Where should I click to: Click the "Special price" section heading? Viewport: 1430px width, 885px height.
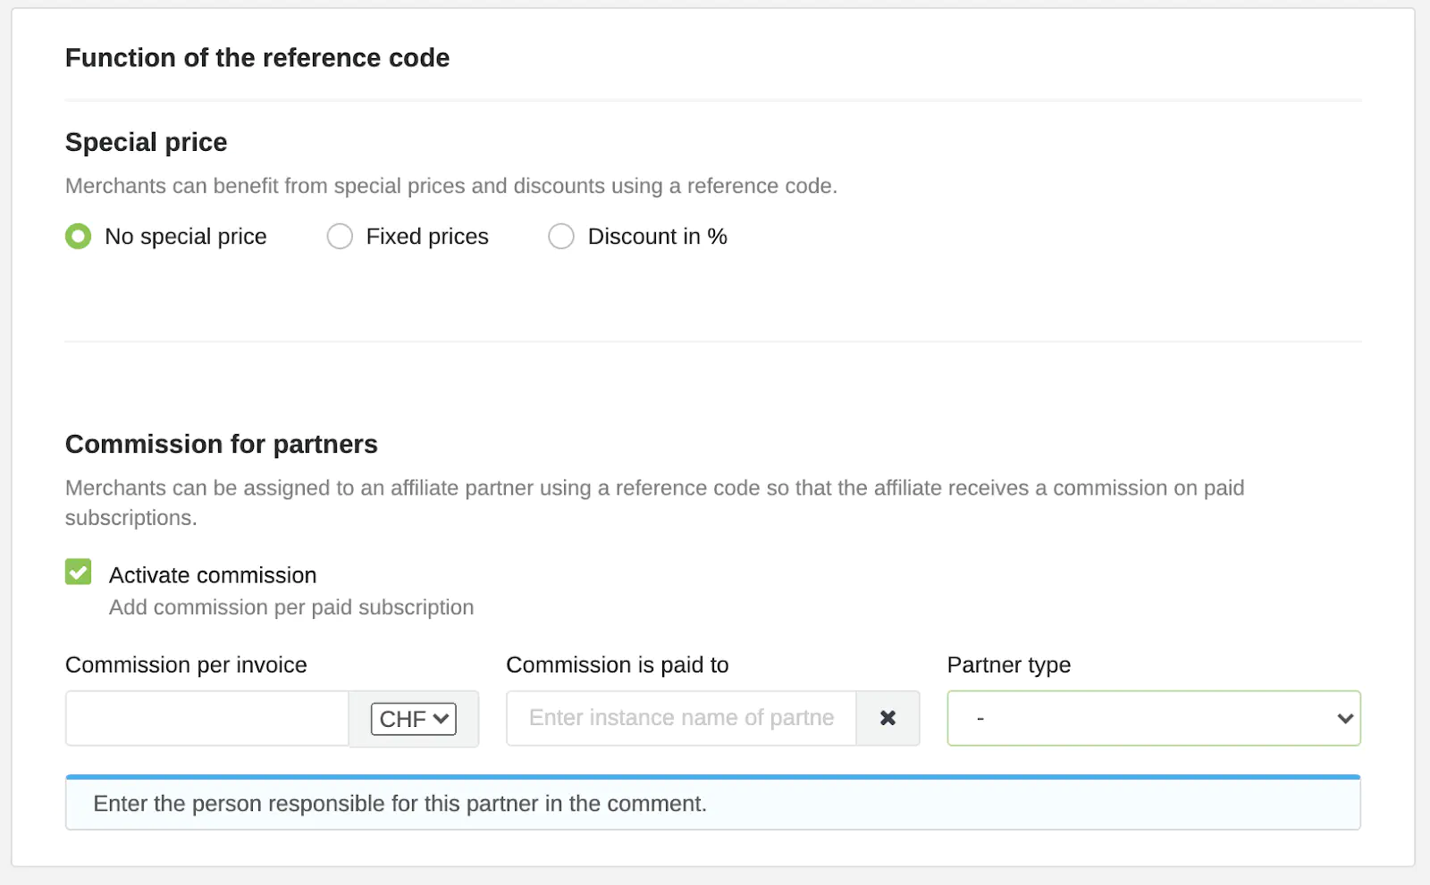[x=147, y=142]
